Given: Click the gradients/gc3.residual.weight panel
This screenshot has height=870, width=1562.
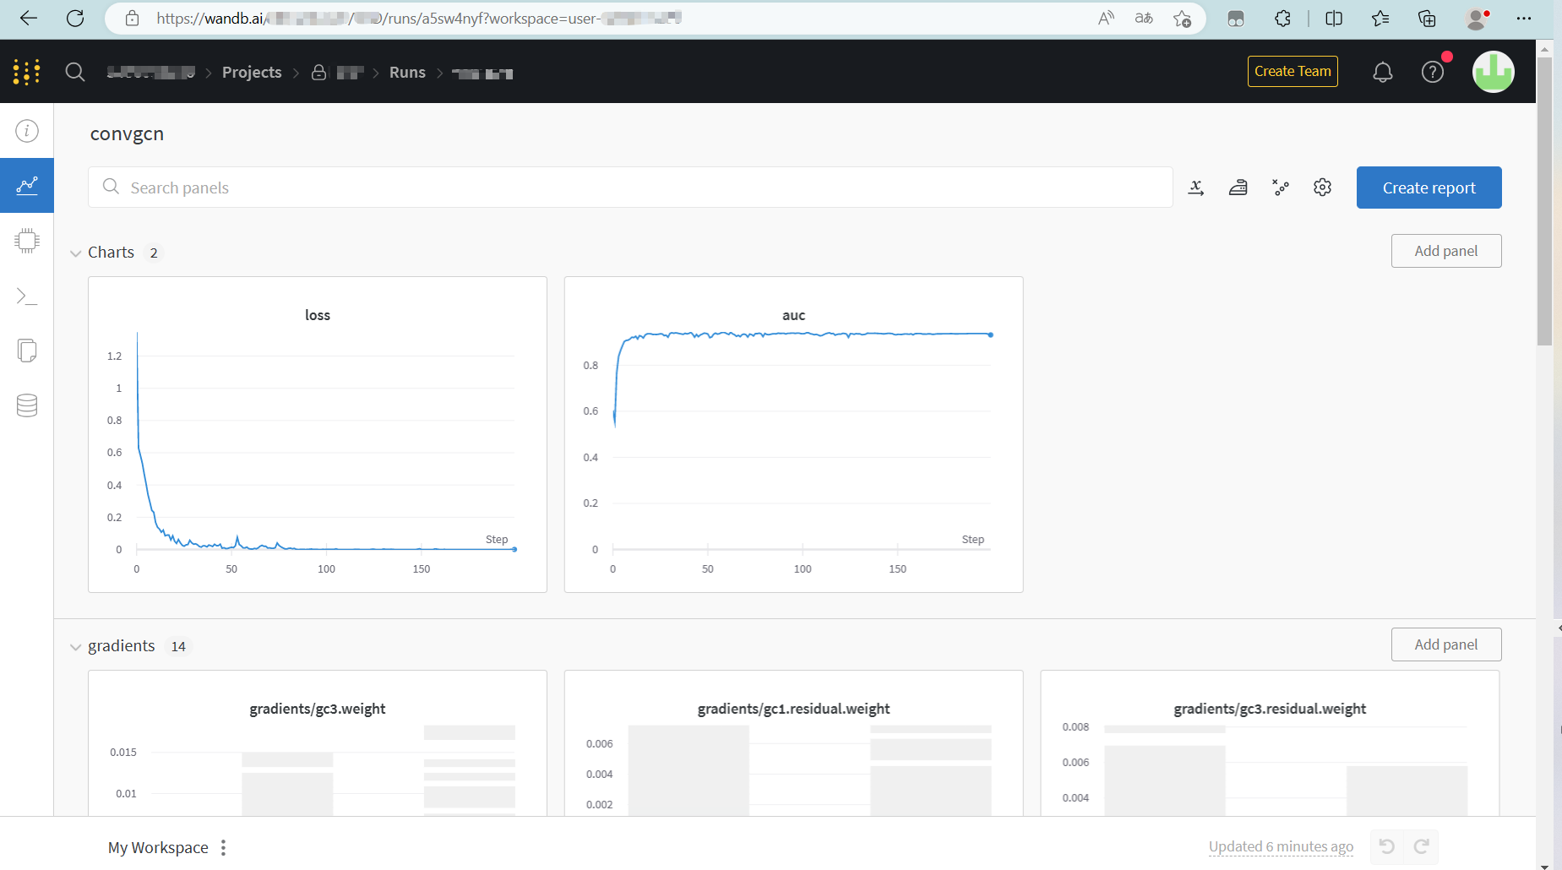Looking at the screenshot, I should click(x=1270, y=743).
